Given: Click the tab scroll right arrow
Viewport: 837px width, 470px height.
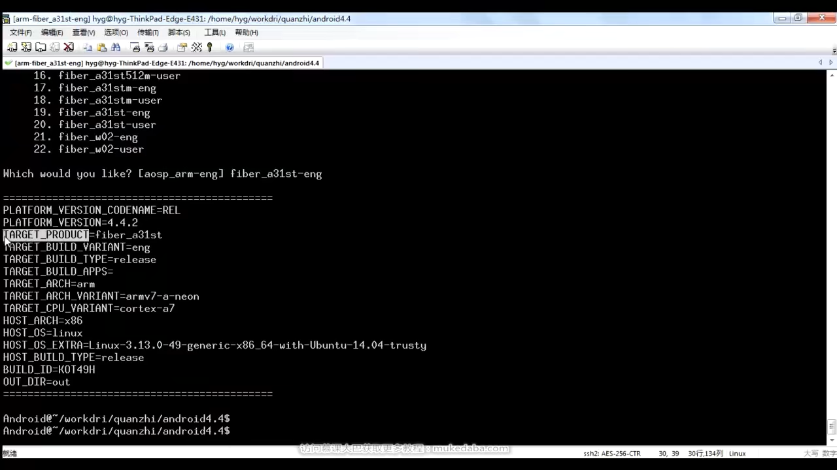Looking at the screenshot, I should click(x=830, y=63).
